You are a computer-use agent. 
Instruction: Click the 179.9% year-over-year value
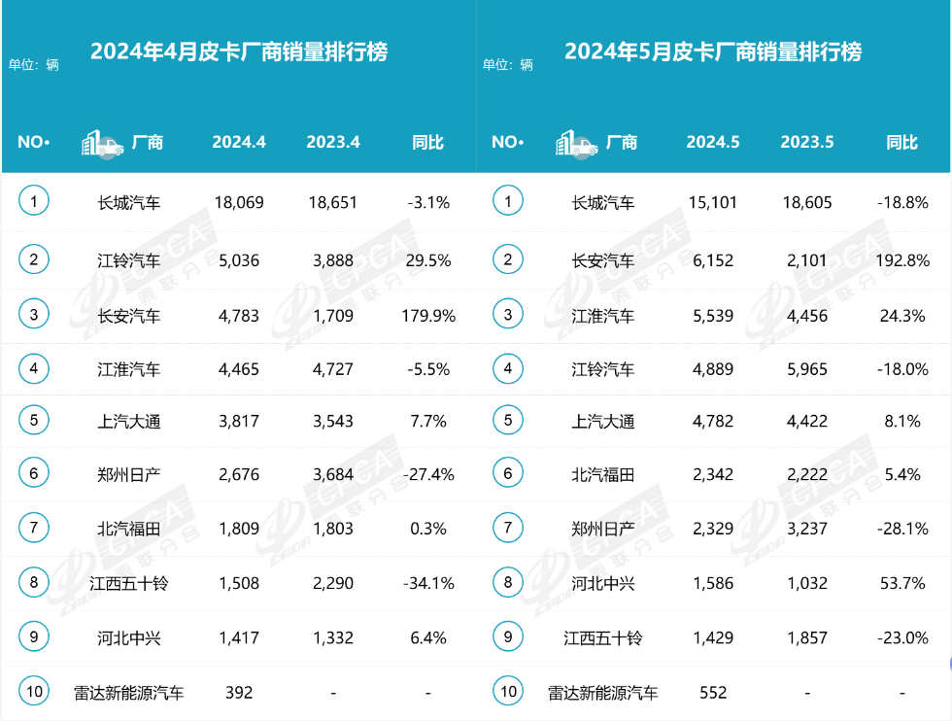point(427,315)
